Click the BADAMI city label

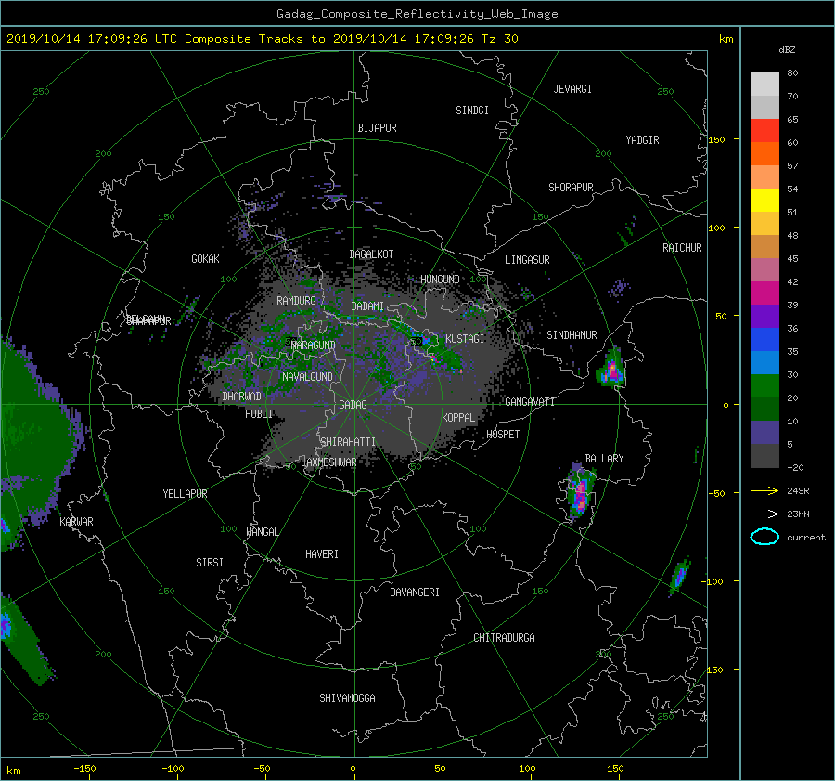coord(367,306)
